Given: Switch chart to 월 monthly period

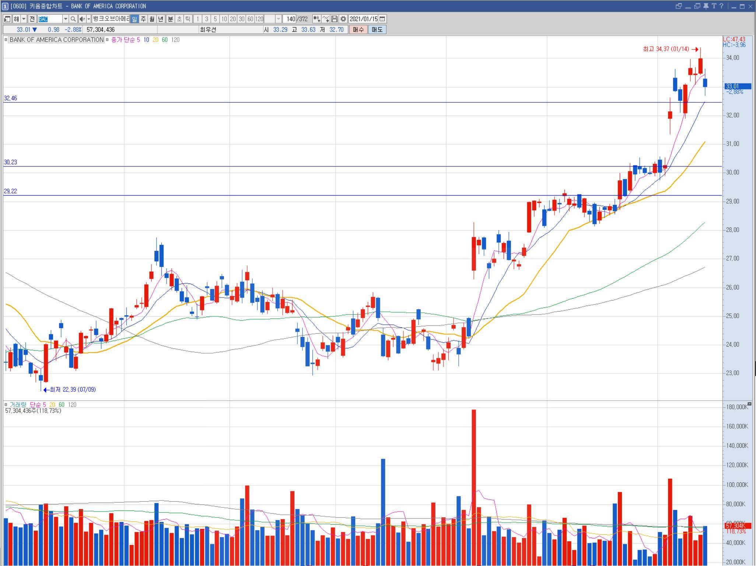Looking at the screenshot, I should coord(152,19).
